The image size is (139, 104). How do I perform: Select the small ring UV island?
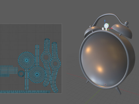(x=21, y=74)
